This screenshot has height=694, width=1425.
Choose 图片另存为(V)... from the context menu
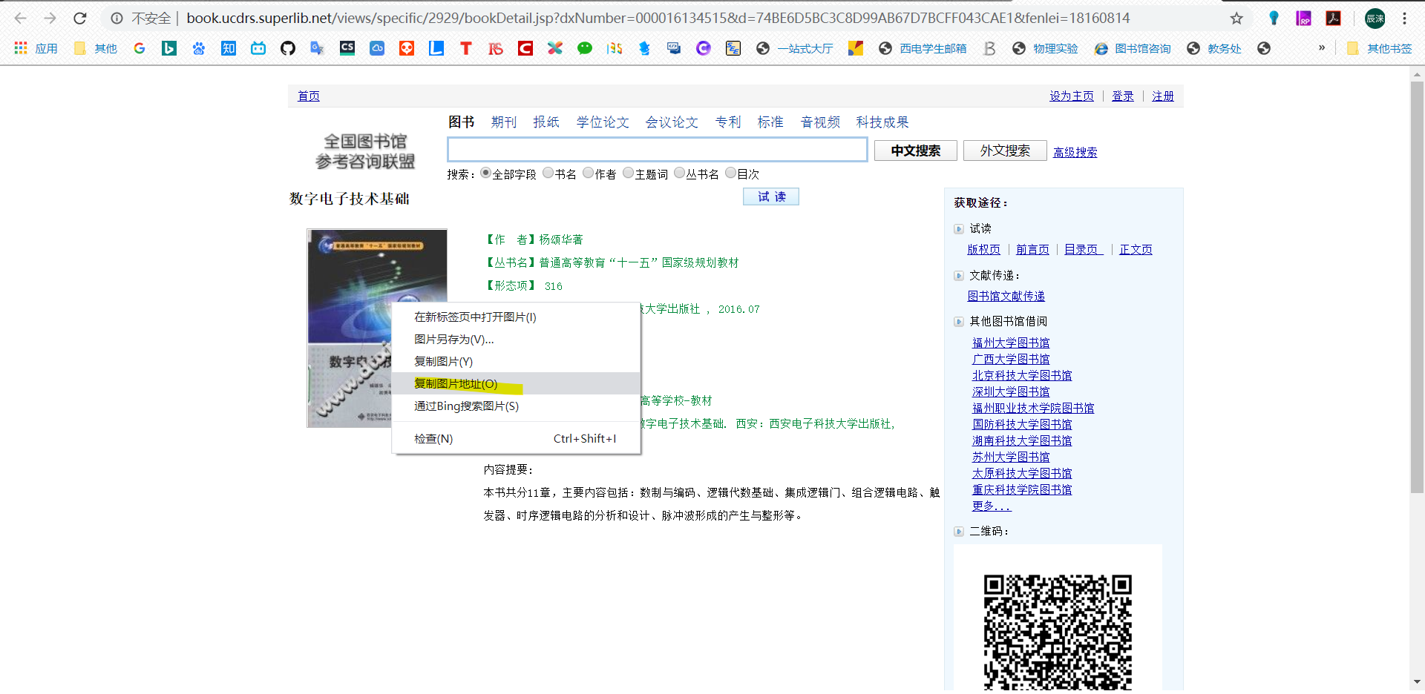[x=453, y=339]
